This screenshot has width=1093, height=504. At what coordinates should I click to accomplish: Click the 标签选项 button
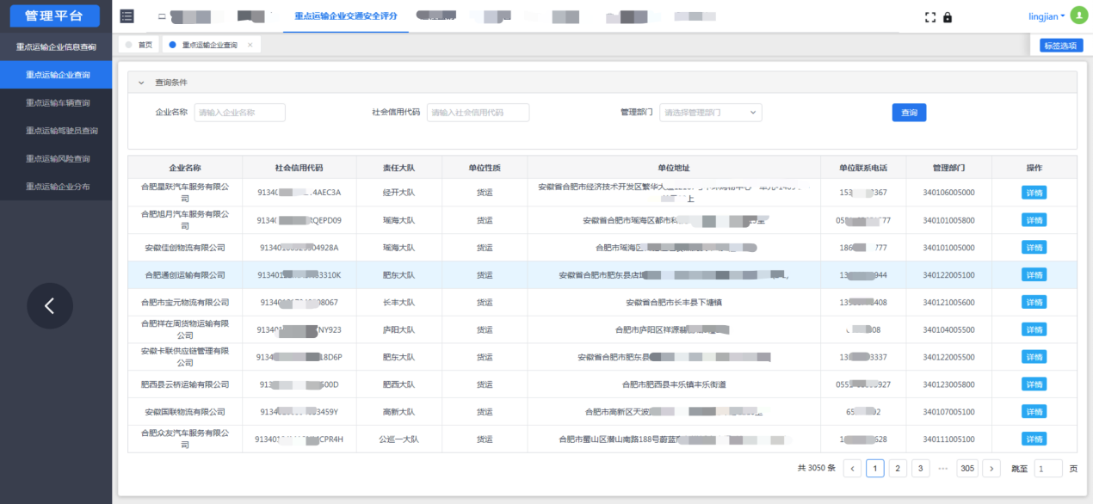(1061, 46)
